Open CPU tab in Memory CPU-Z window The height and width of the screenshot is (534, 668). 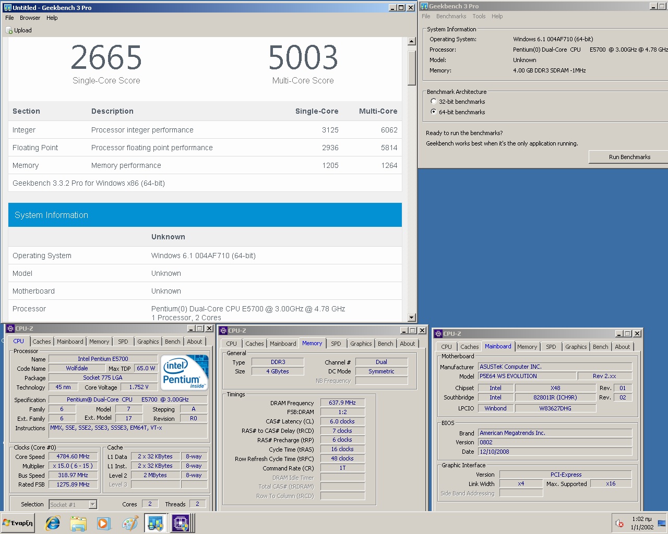(x=232, y=344)
